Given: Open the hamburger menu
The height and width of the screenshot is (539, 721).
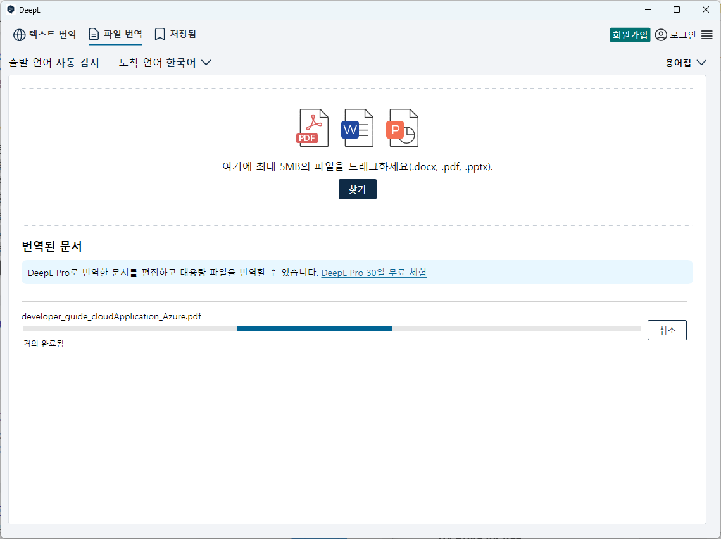Looking at the screenshot, I should [x=707, y=35].
